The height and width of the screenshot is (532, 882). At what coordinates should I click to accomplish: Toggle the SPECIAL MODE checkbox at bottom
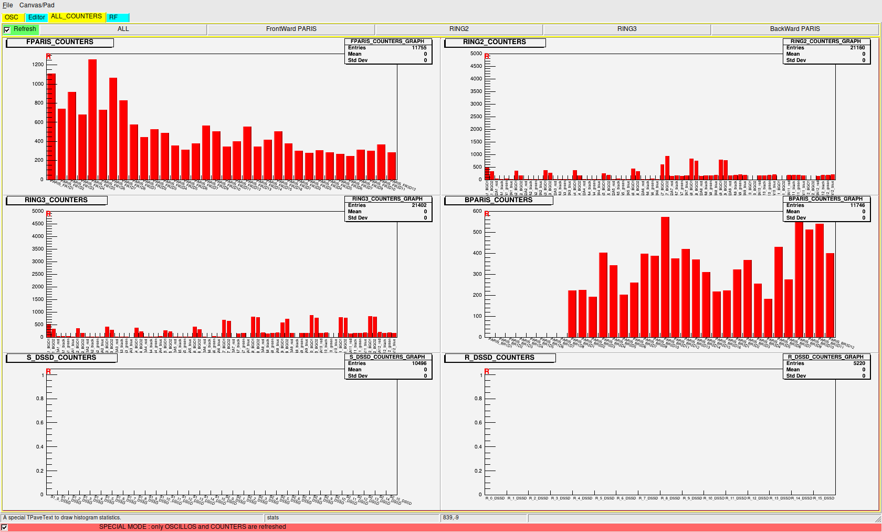(5, 527)
